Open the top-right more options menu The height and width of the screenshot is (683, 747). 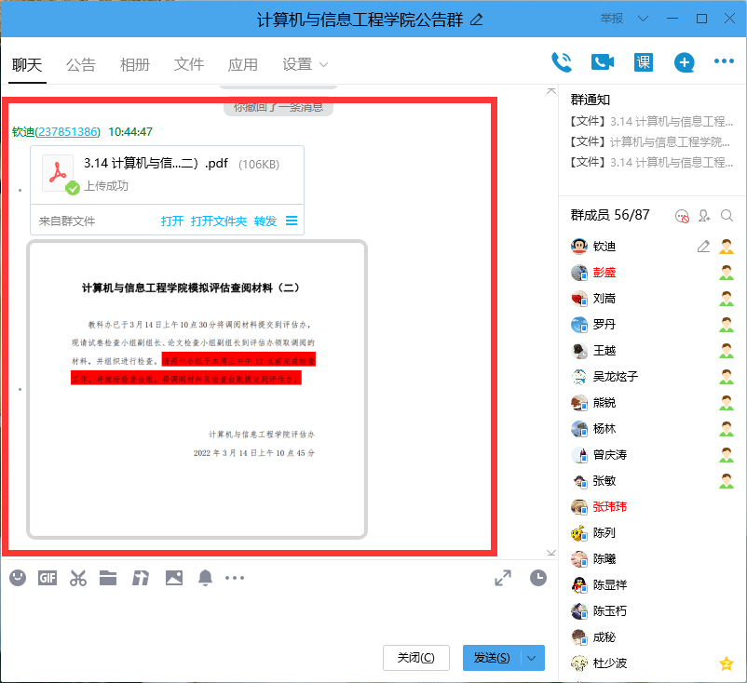(x=725, y=61)
